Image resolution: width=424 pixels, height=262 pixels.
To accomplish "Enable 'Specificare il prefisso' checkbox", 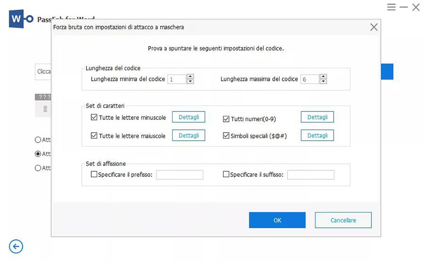I will coord(94,174).
